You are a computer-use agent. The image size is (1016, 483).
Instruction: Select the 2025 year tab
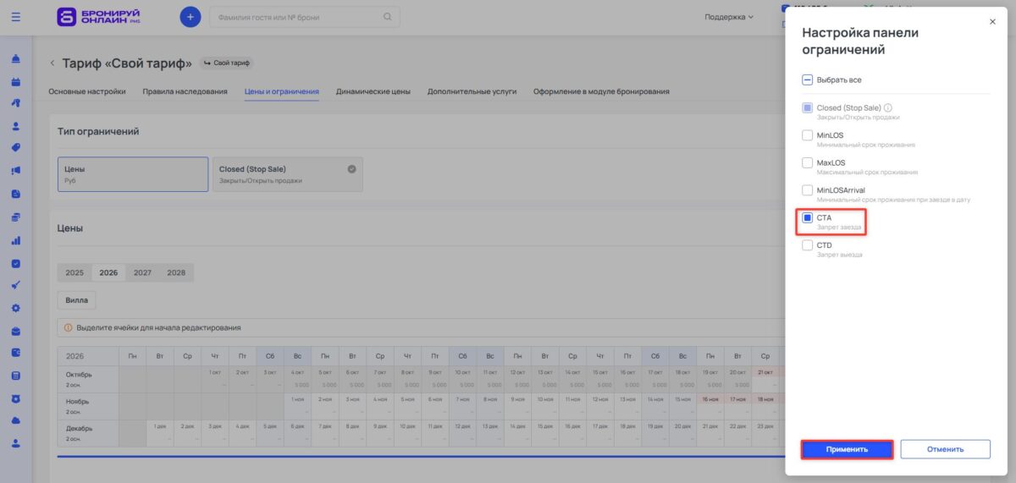click(75, 272)
